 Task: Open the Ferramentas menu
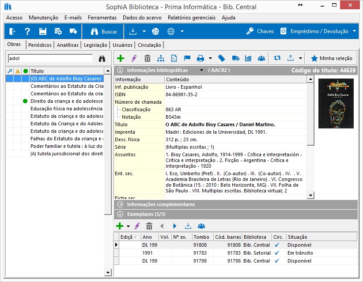tap(102, 18)
